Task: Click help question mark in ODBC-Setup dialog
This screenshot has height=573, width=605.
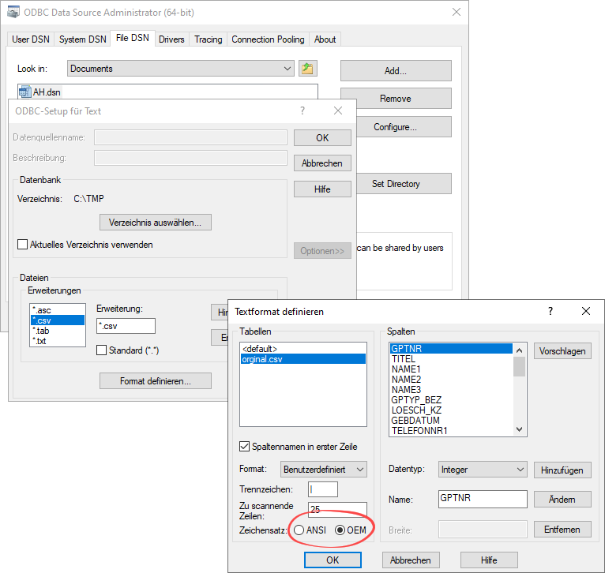Action: (x=302, y=111)
